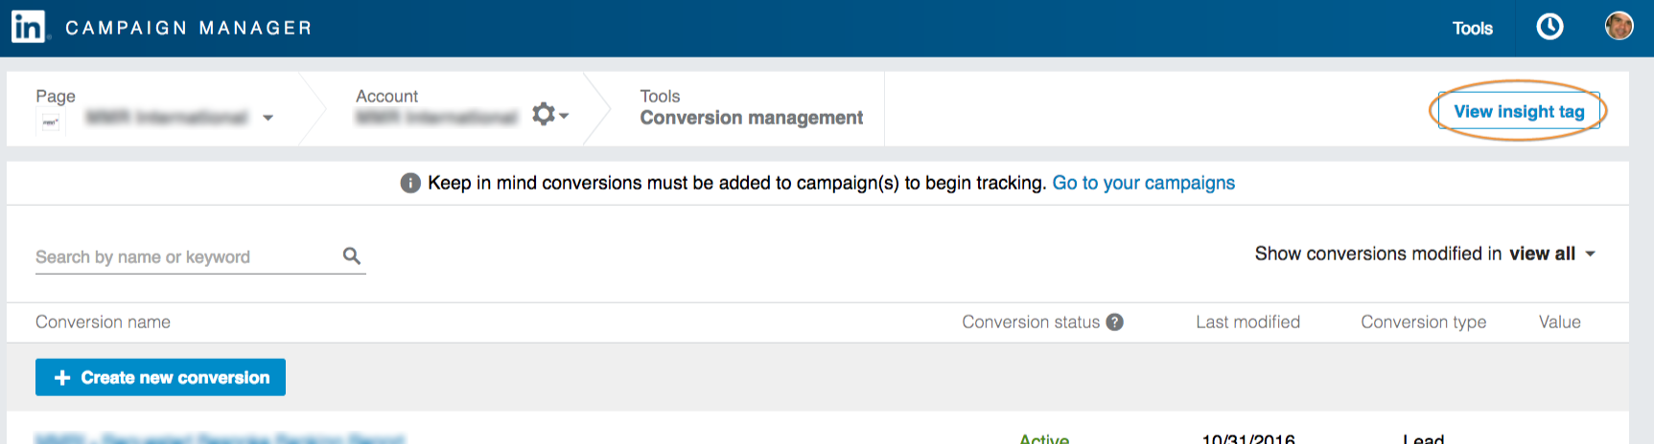
Task: Click the account settings gear icon
Action: tap(545, 114)
